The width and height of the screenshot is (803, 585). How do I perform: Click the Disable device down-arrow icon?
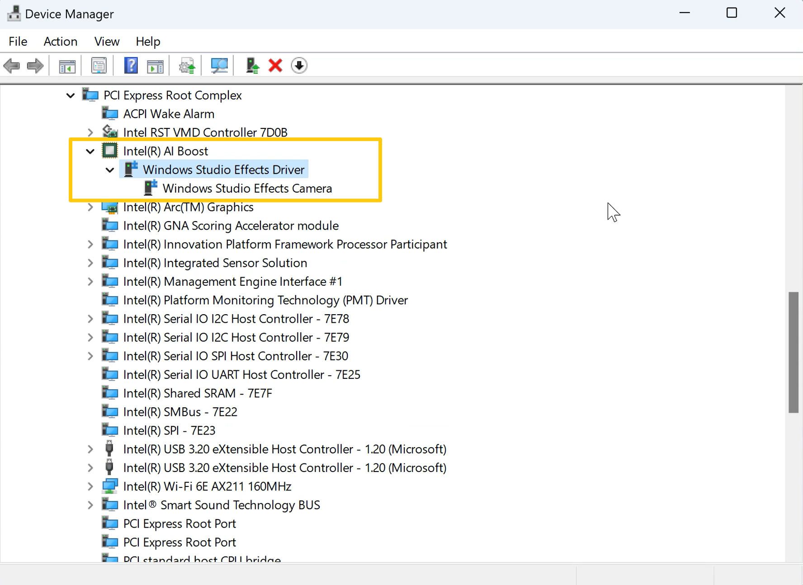[299, 66]
